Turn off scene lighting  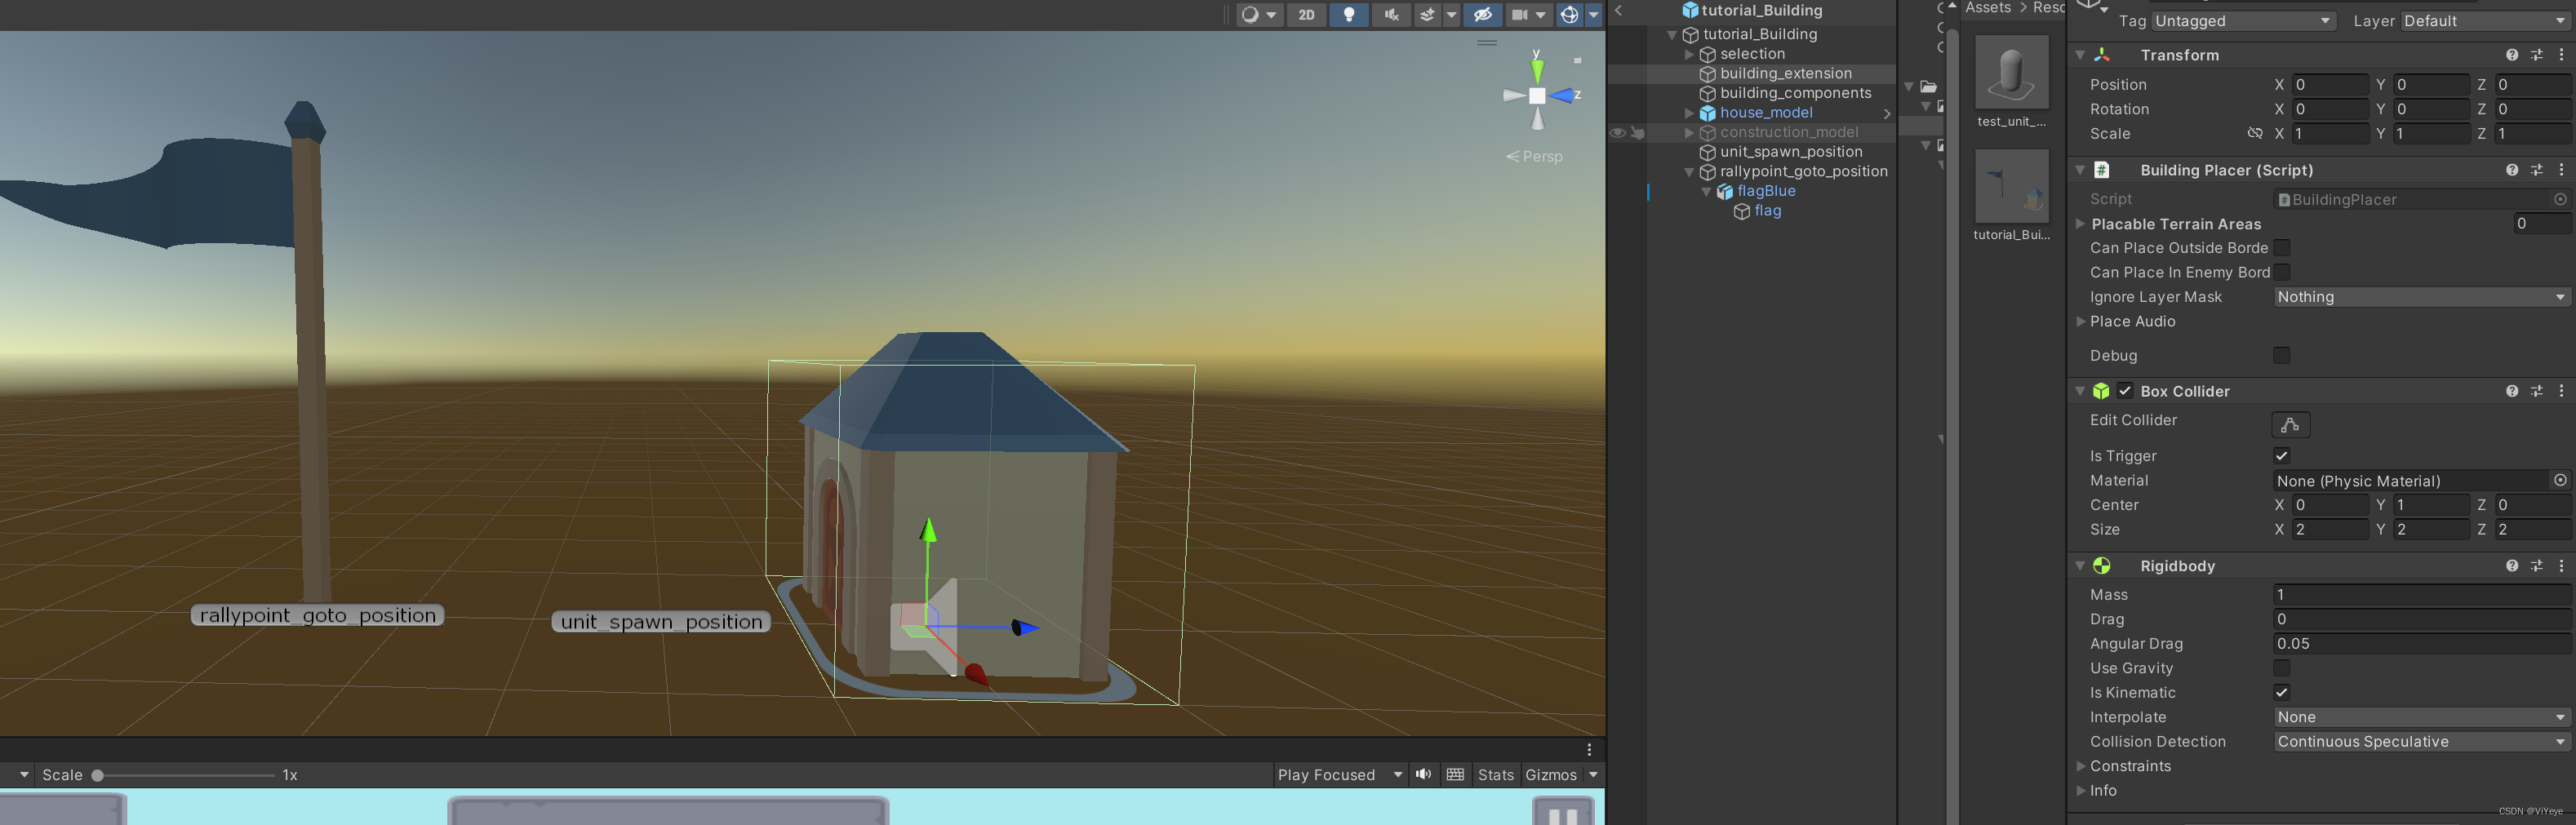coord(1349,14)
